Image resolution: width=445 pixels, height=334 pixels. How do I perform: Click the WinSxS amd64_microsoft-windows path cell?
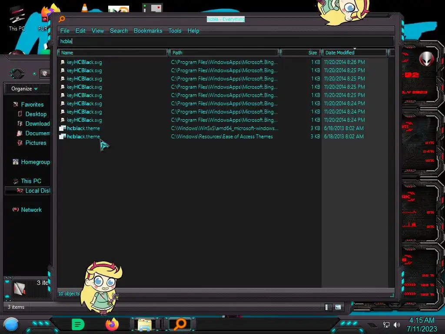point(225,128)
